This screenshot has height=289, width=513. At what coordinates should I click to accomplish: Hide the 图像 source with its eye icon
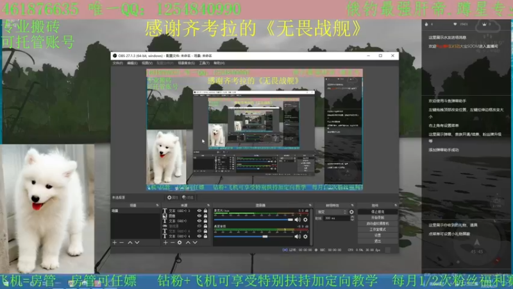[199, 216]
